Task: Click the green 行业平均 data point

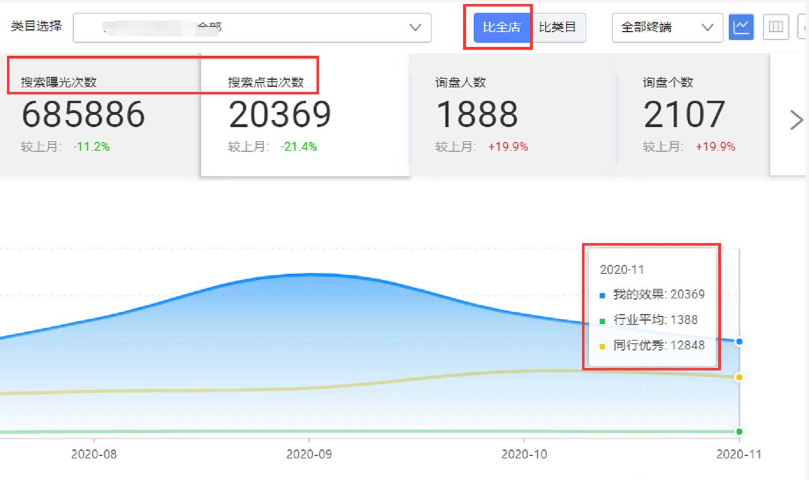Action: 739,431
